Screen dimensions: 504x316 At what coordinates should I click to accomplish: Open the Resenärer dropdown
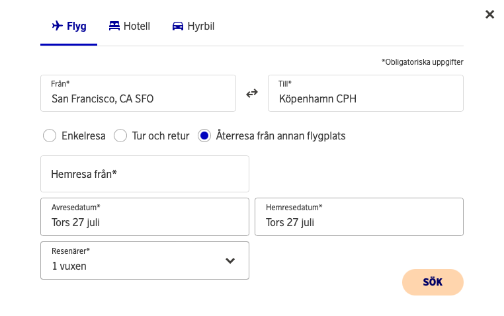click(x=144, y=260)
